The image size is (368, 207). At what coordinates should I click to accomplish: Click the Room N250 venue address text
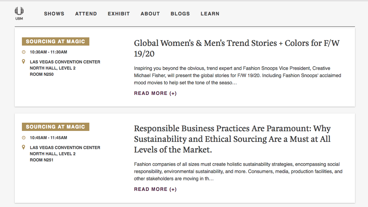coord(65,68)
